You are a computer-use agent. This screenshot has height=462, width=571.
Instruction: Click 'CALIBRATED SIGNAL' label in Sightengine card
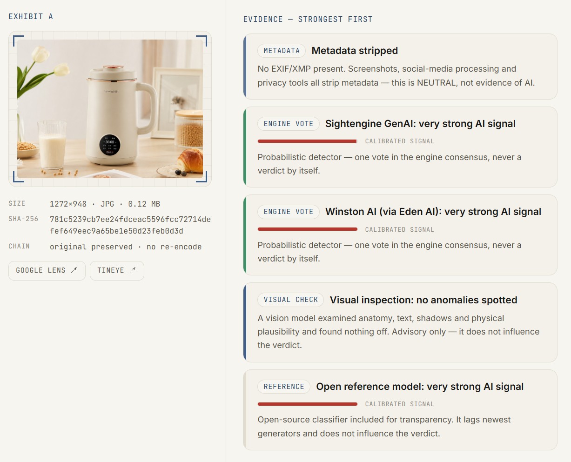click(399, 141)
